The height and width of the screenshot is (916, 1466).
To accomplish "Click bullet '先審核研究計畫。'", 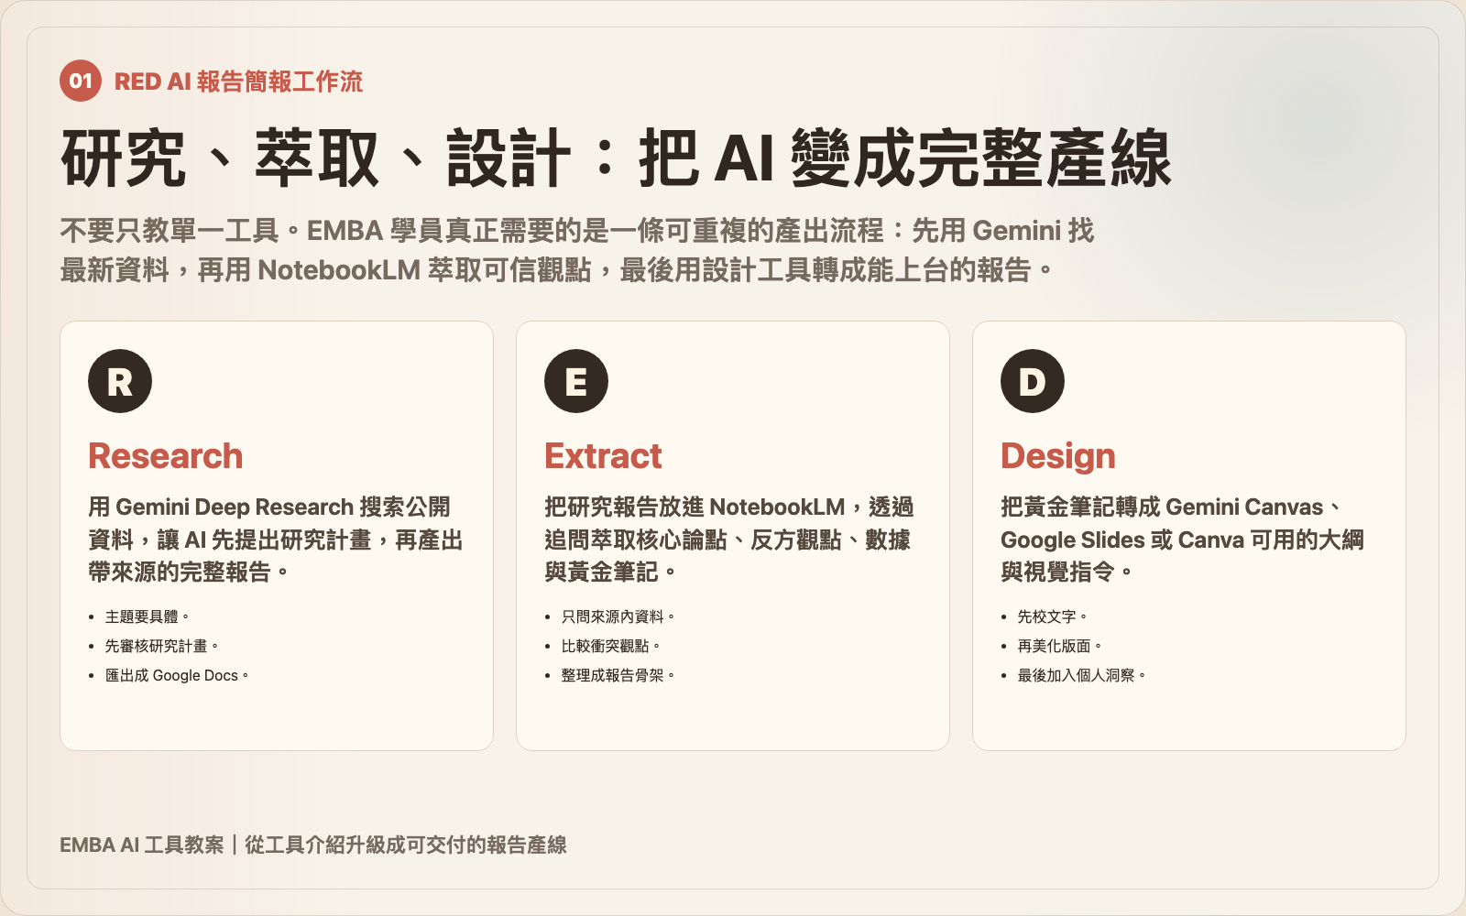I will coord(161,646).
